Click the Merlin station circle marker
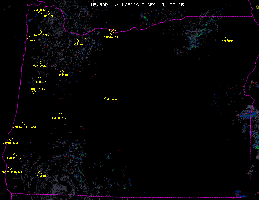 40,173
